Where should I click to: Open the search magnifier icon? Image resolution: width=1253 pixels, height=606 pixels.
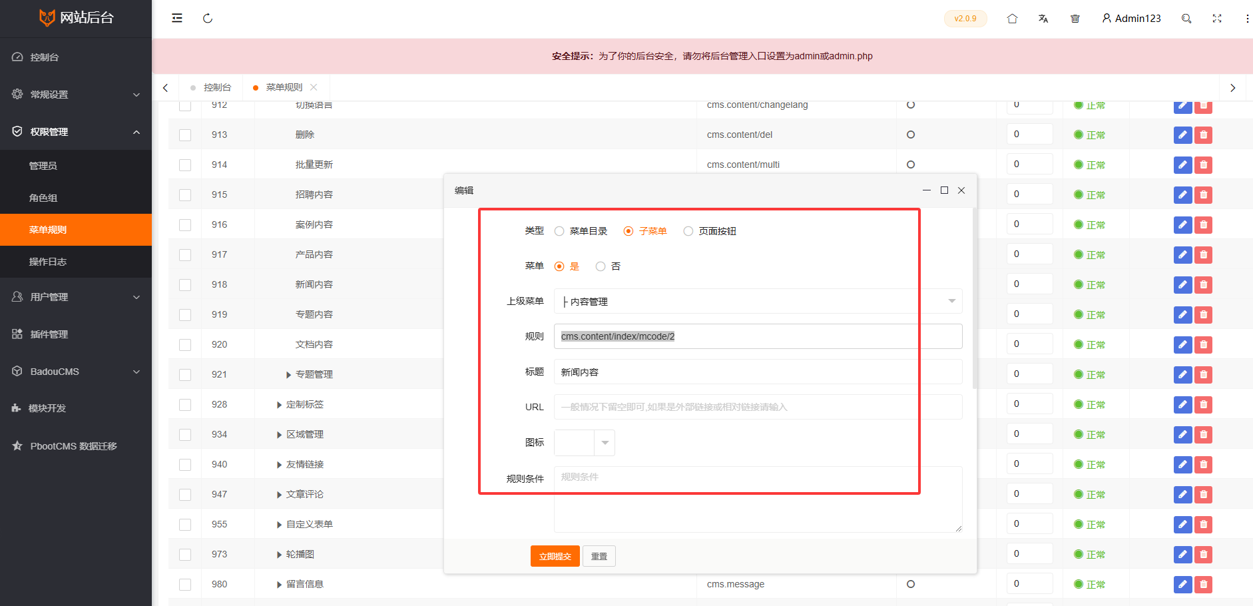(x=1186, y=19)
